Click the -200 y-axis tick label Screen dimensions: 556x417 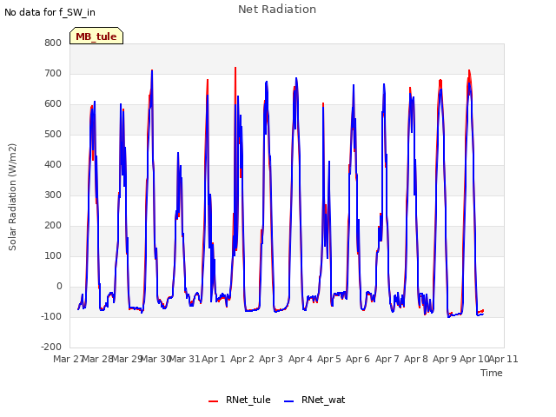51,347
